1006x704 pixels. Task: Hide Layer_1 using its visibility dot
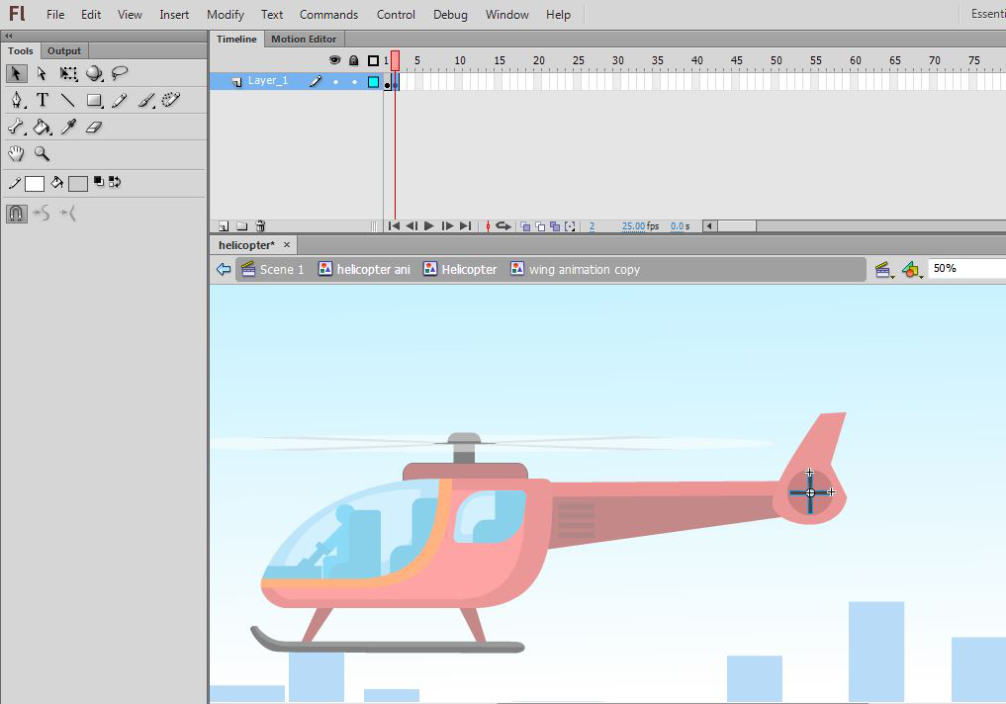tap(335, 82)
